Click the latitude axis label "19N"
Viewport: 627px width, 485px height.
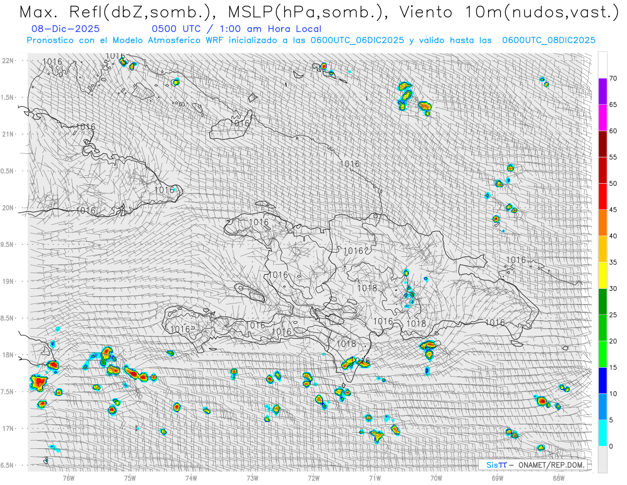tap(9, 281)
